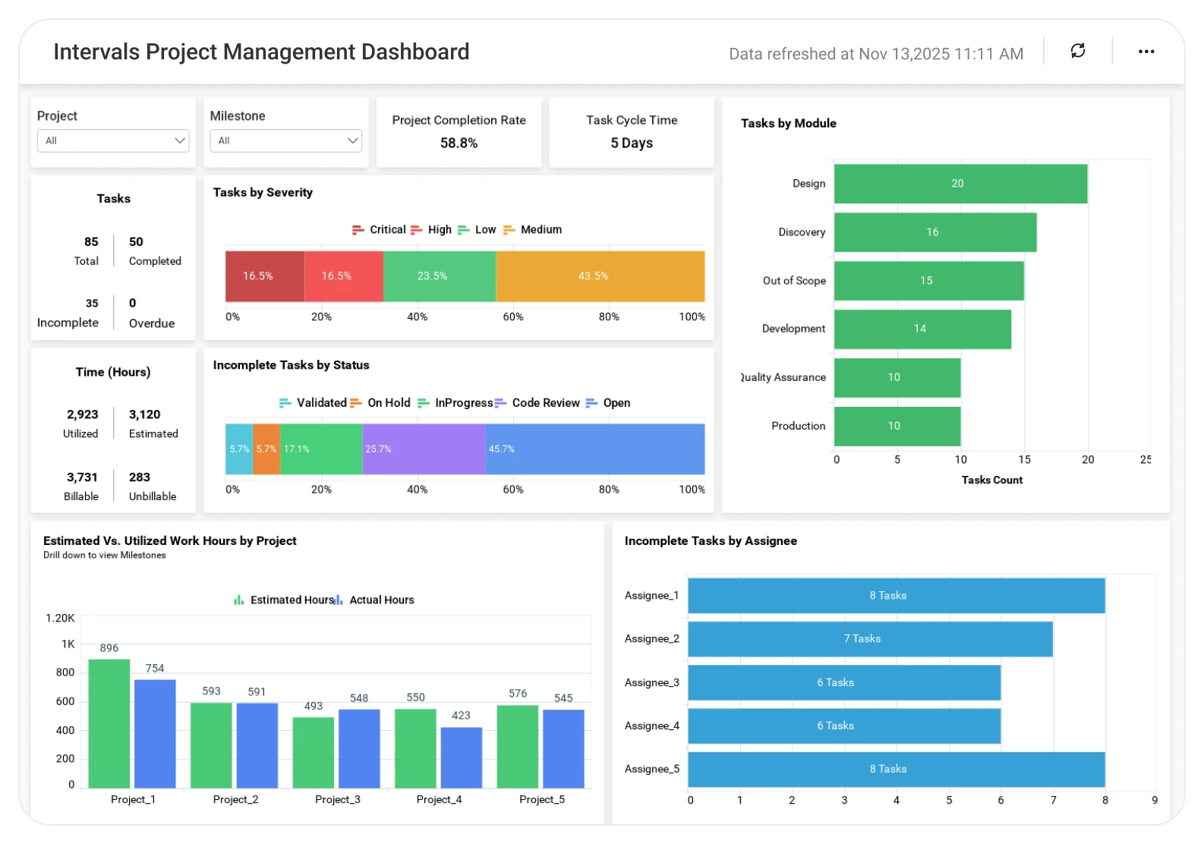1204x844 pixels.
Task: Select the Critical 16.5% severity segment
Action: click(x=265, y=276)
